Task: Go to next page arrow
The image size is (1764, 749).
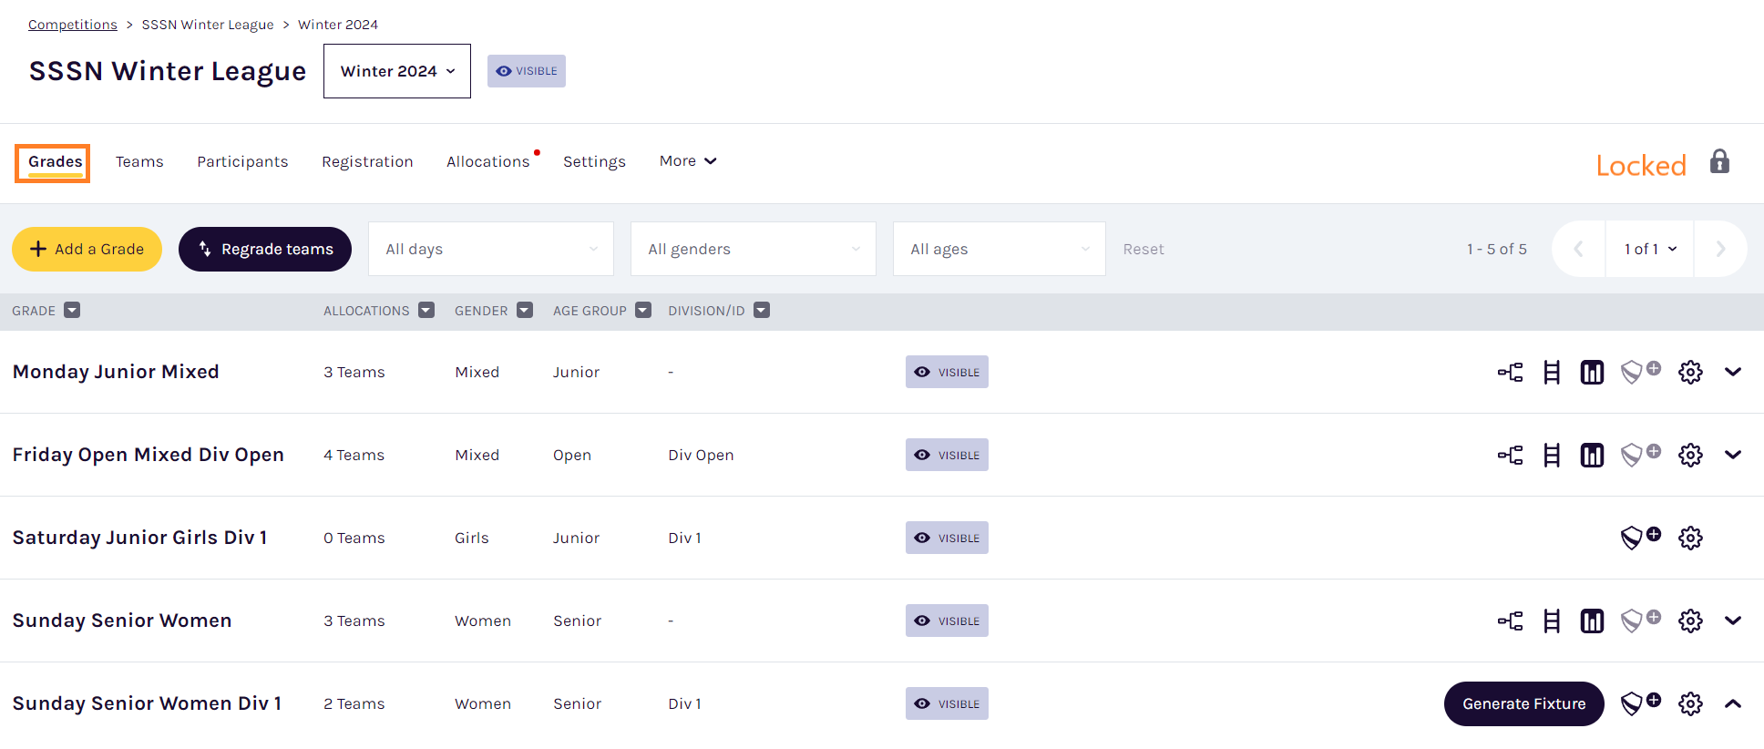Action: (1720, 249)
